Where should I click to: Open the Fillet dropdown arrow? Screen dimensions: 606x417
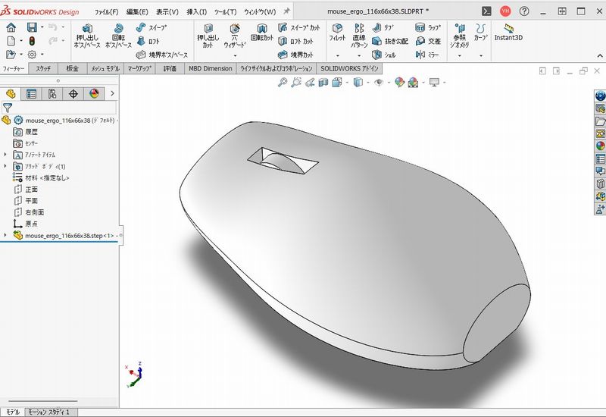(x=337, y=55)
